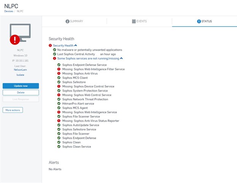Click red icon beside Some Sophos services not running
Image resolution: width=237 pixels, height=183 pixels.
click(x=54, y=58)
